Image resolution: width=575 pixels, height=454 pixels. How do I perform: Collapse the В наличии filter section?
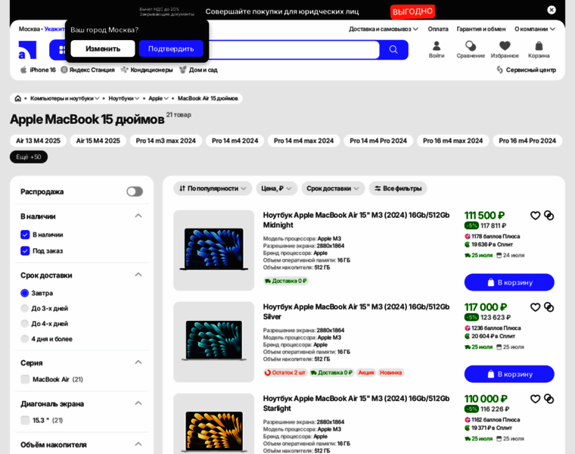[x=138, y=216]
